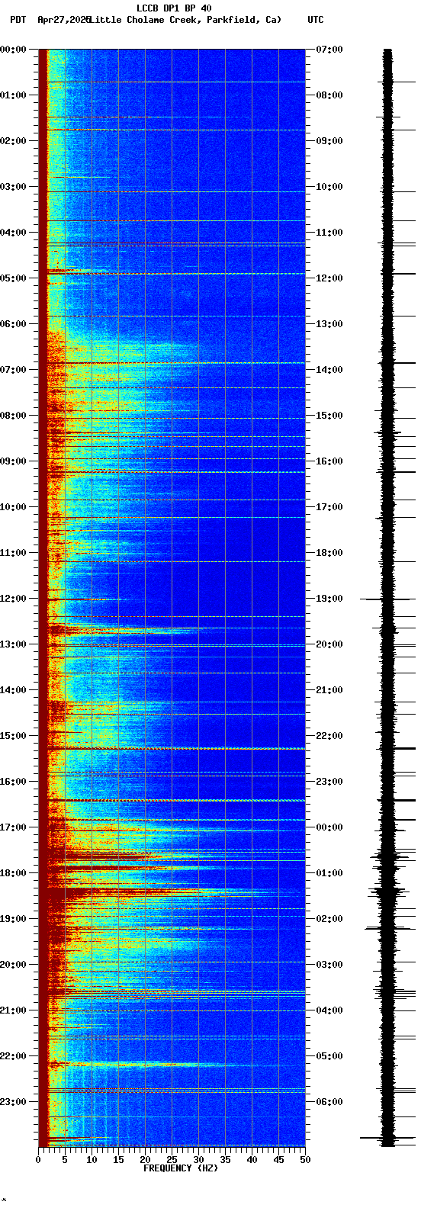Click the 11:00 UTC label on right axis
Screen dimensions: 421x1208
coord(329,233)
